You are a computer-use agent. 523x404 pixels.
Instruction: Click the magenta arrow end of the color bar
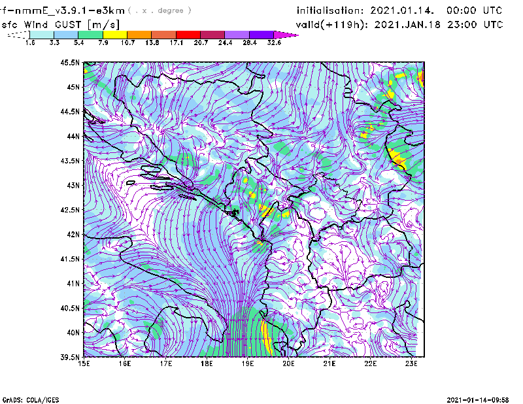(x=286, y=35)
